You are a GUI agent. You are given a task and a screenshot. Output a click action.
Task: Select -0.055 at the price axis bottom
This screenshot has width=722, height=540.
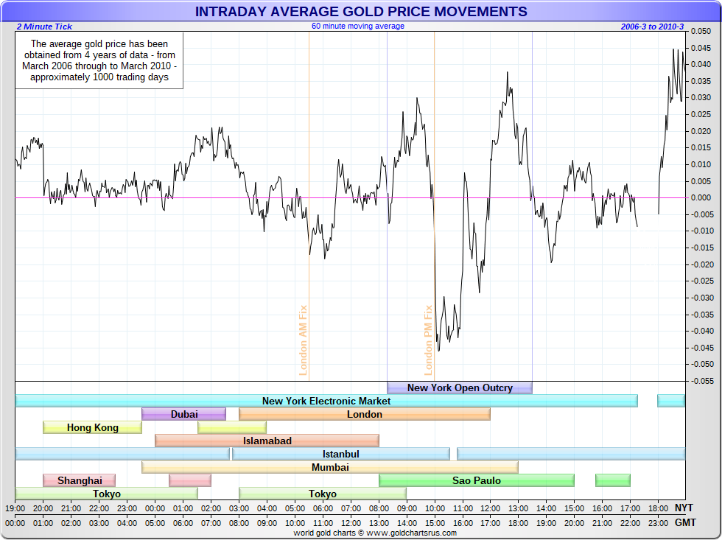[x=702, y=381]
